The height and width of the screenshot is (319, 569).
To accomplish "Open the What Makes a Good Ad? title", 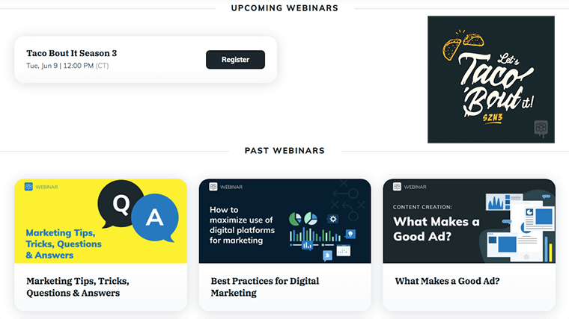I will pyautogui.click(x=447, y=281).
